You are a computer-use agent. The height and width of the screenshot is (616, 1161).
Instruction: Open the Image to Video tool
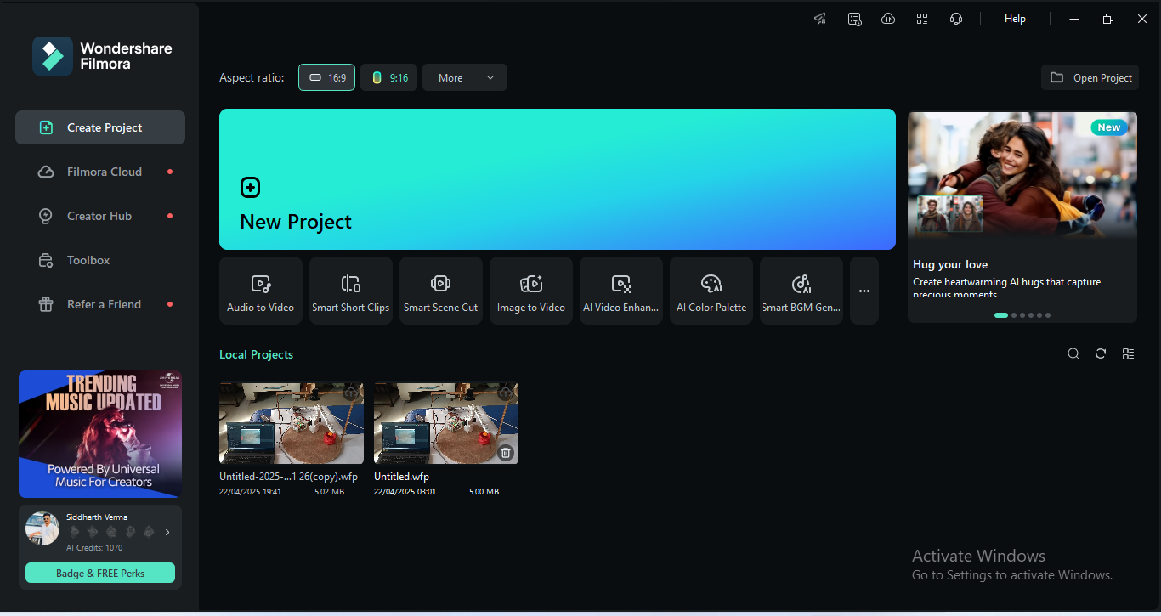[531, 291]
